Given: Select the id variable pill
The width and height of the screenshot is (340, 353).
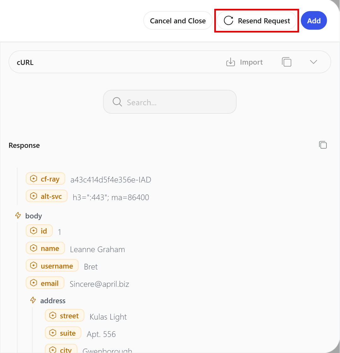Looking at the screenshot, I should [39, 231].
